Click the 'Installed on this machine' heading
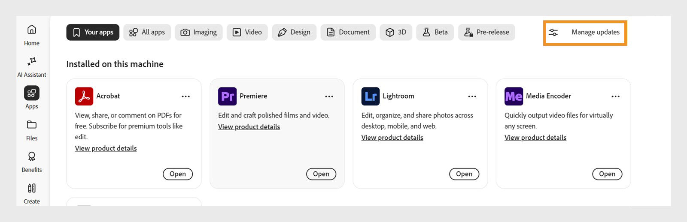Viewport: 687px width, 222px height. 115,64
